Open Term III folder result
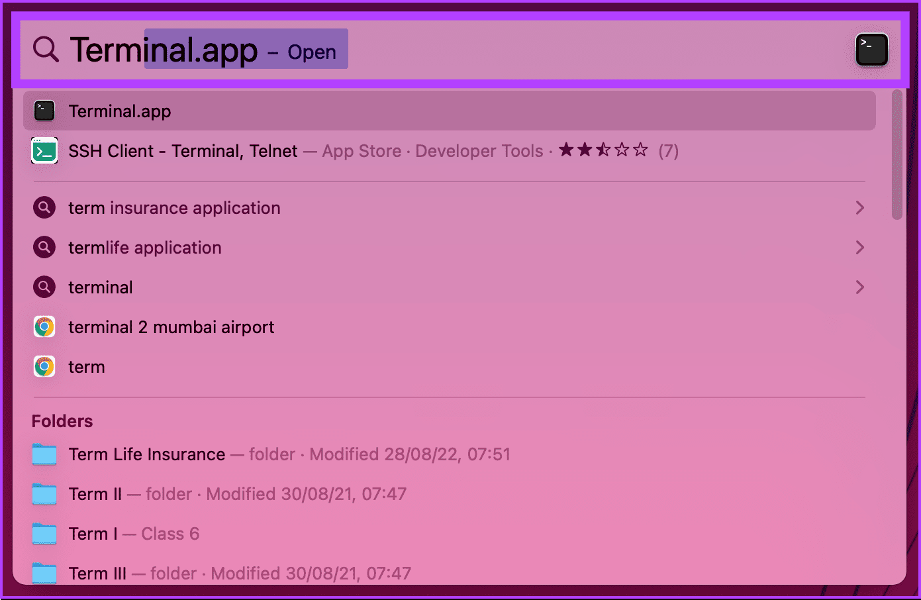Screen dimensions: 921x600 click(97, 574)
